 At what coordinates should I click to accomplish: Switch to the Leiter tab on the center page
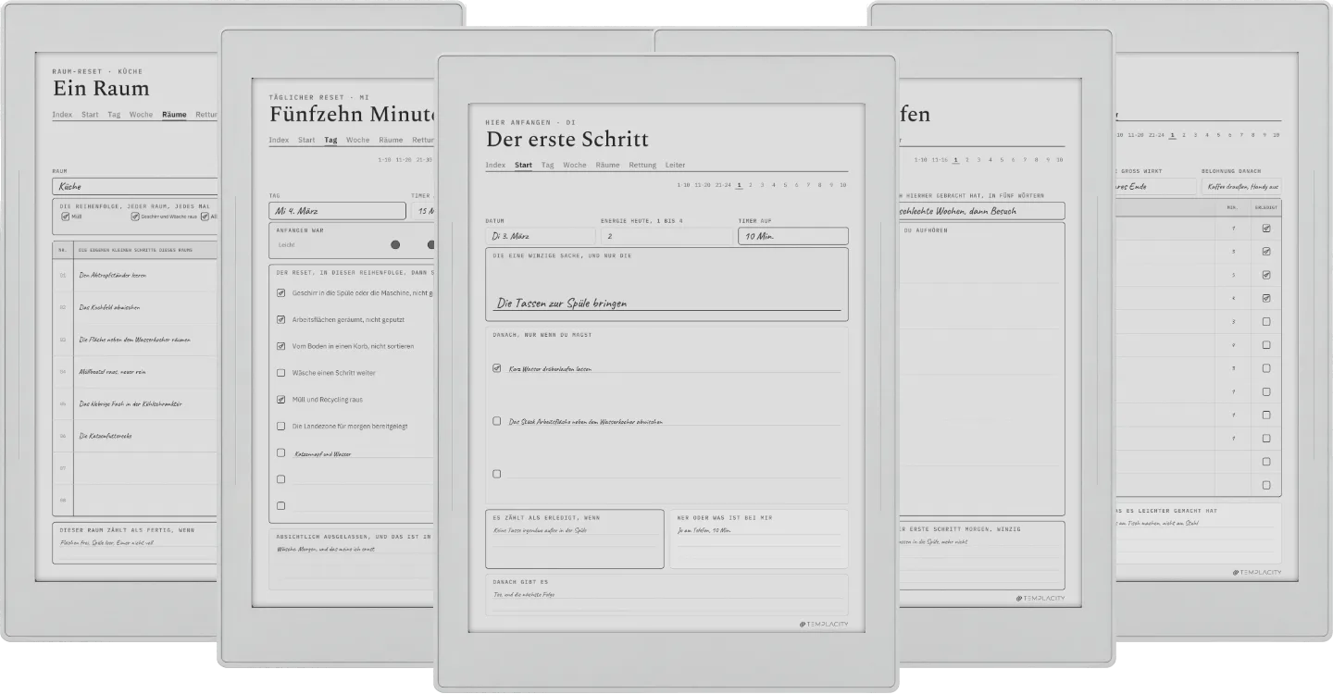pyautogui.click(x=676, y=165)
